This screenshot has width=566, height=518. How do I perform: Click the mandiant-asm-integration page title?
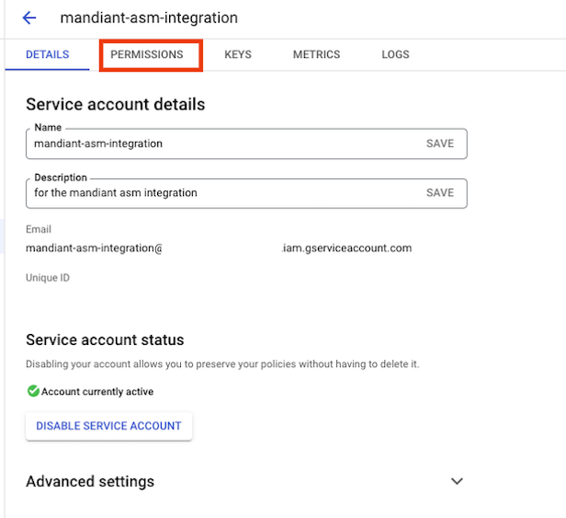pyautogui.click(x=149, y=17)
